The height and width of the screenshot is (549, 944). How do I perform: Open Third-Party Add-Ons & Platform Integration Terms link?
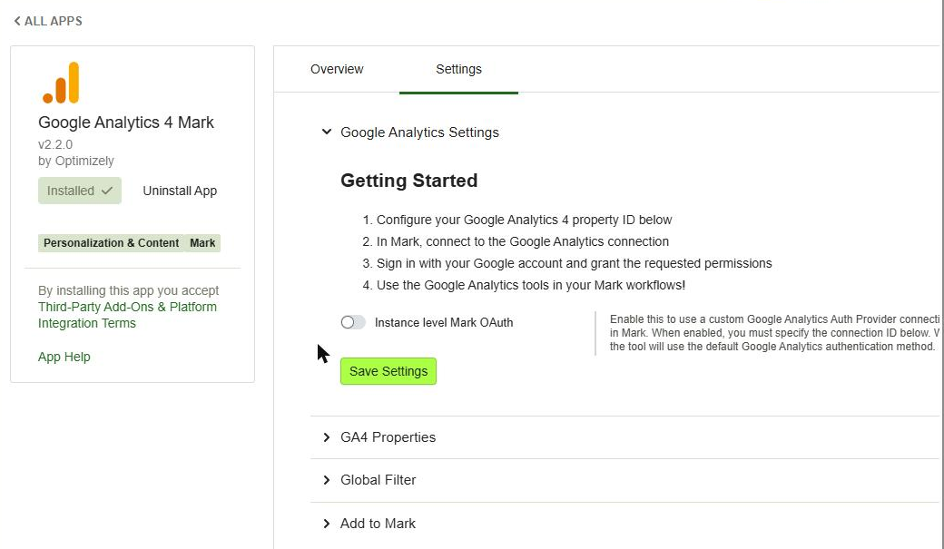point(127,315)
